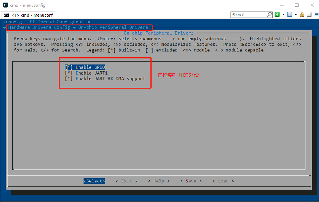Screen dimensions: 319x202
Task: Click the active console list icon
Action: (x=289, y=14)
